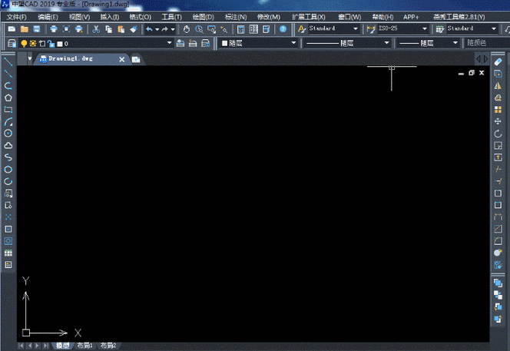Viewport: 510px width, 351px height.
Task: Select the Offset tool in right toolbar
Action: tap(498, 98)
